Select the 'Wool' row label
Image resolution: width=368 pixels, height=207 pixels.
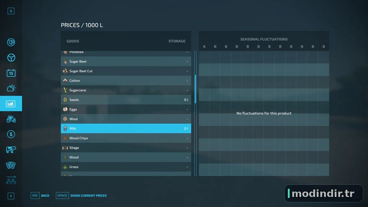(73, 119)
